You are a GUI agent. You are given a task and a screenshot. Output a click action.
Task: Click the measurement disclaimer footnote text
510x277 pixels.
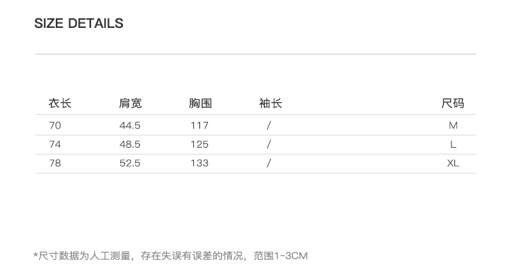tap(171, 256)
